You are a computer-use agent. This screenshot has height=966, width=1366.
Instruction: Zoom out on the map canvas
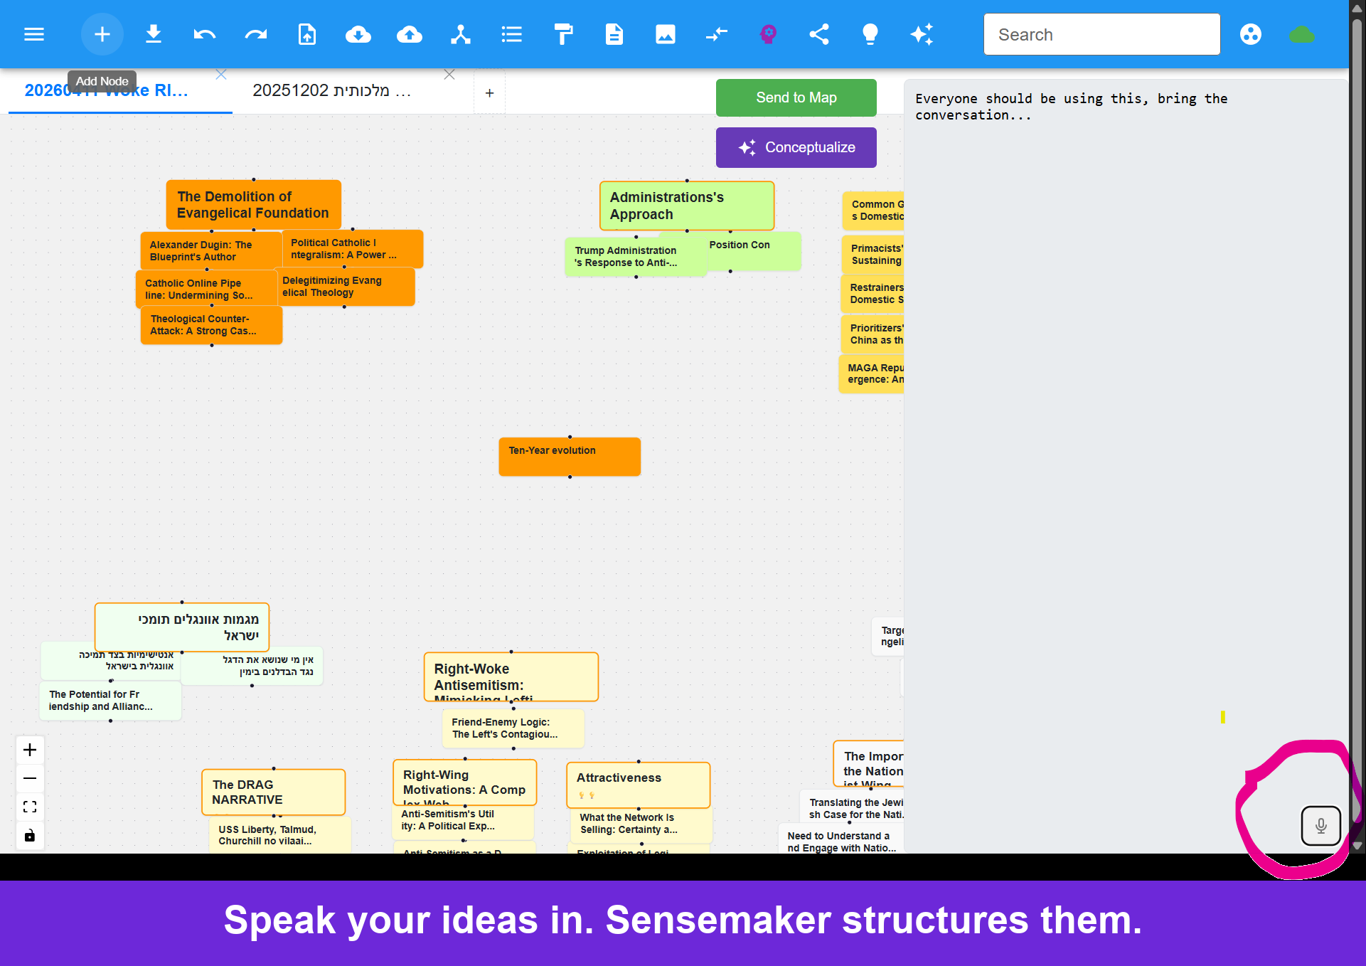click(30, 778)
